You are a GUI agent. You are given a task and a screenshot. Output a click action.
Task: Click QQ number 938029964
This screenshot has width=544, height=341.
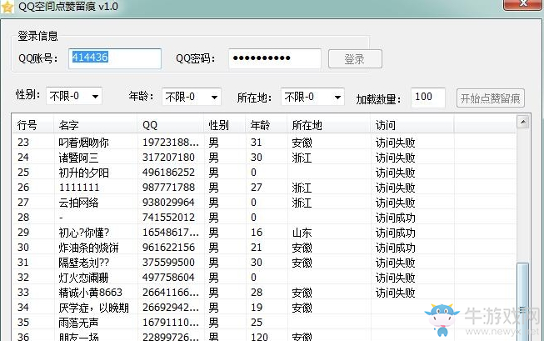point(168,202)
